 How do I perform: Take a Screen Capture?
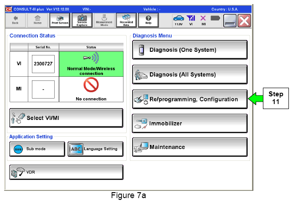[82, 20]
